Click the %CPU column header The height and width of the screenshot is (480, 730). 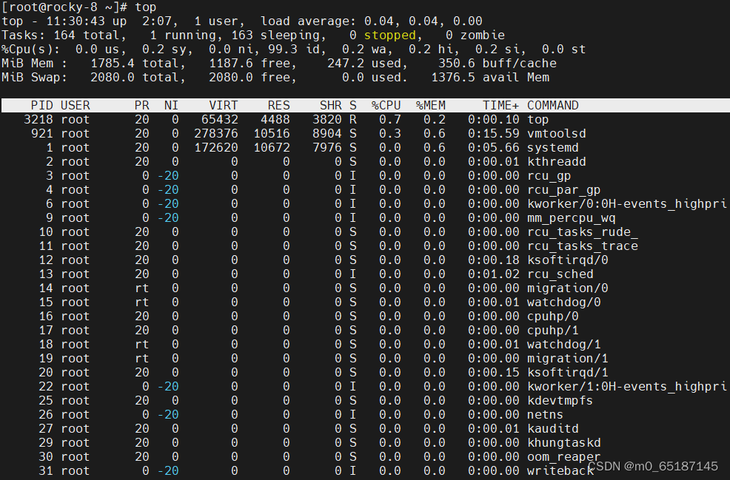pos(386,105)
